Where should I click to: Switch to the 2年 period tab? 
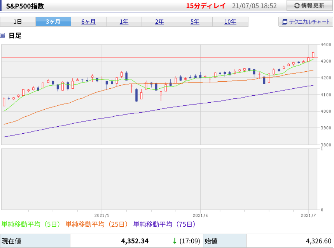(159, 22)
